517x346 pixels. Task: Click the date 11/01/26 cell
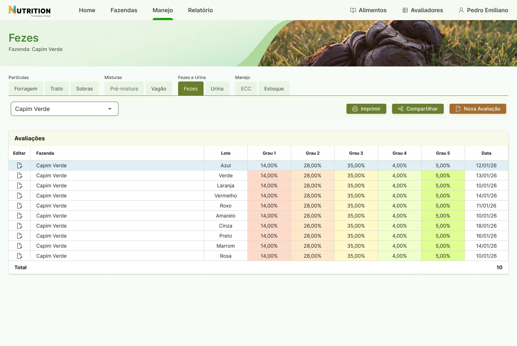point(486,206)
